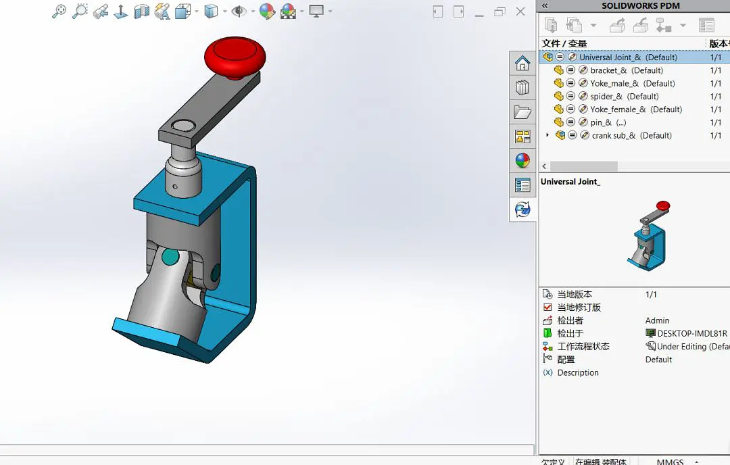
Task: Click the MMGS unit system in status bar
Action: pyautogui.click(x=670, y=461)
